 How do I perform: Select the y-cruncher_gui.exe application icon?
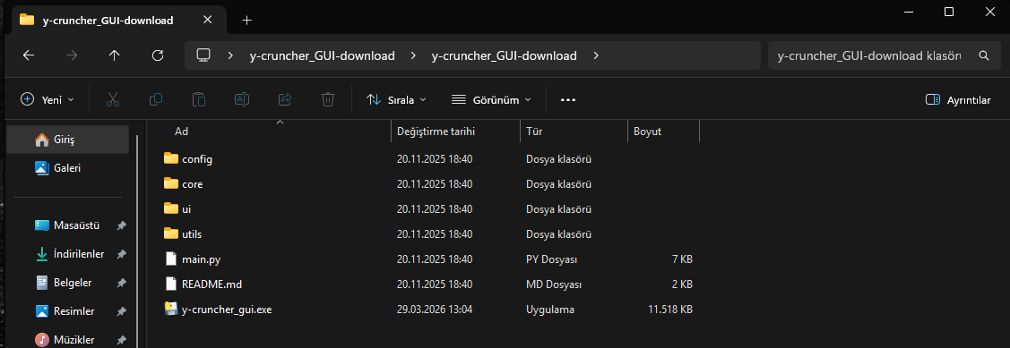point(170,309)
